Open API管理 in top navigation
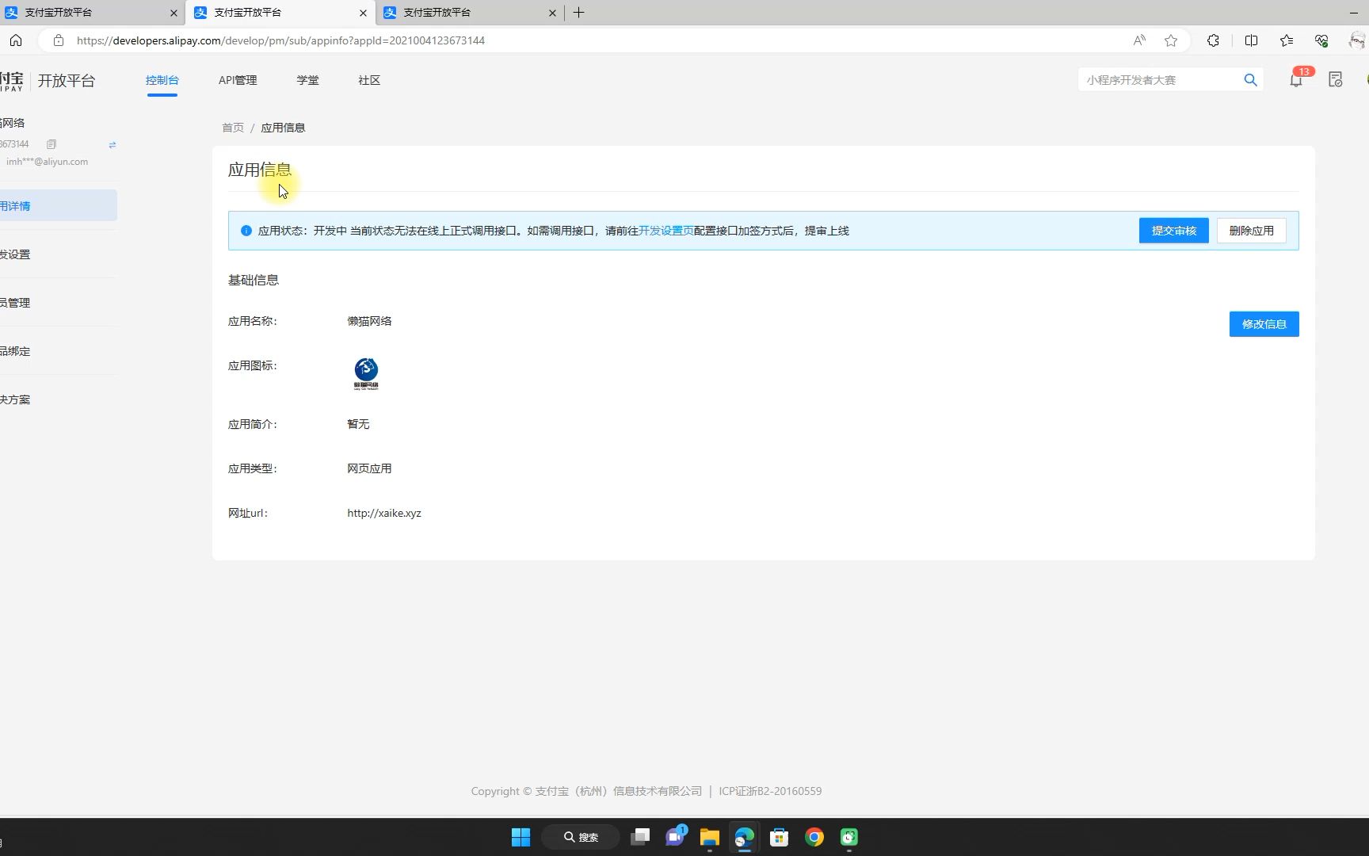1369x856 pixels. pyautogui.click(x=238, y=80)
